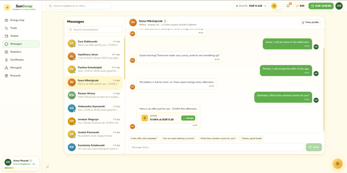Click the JW avatar of Jonatan Wegrzyn
The height and width of the screenshot is (173, 347).
tap(72, 121)
